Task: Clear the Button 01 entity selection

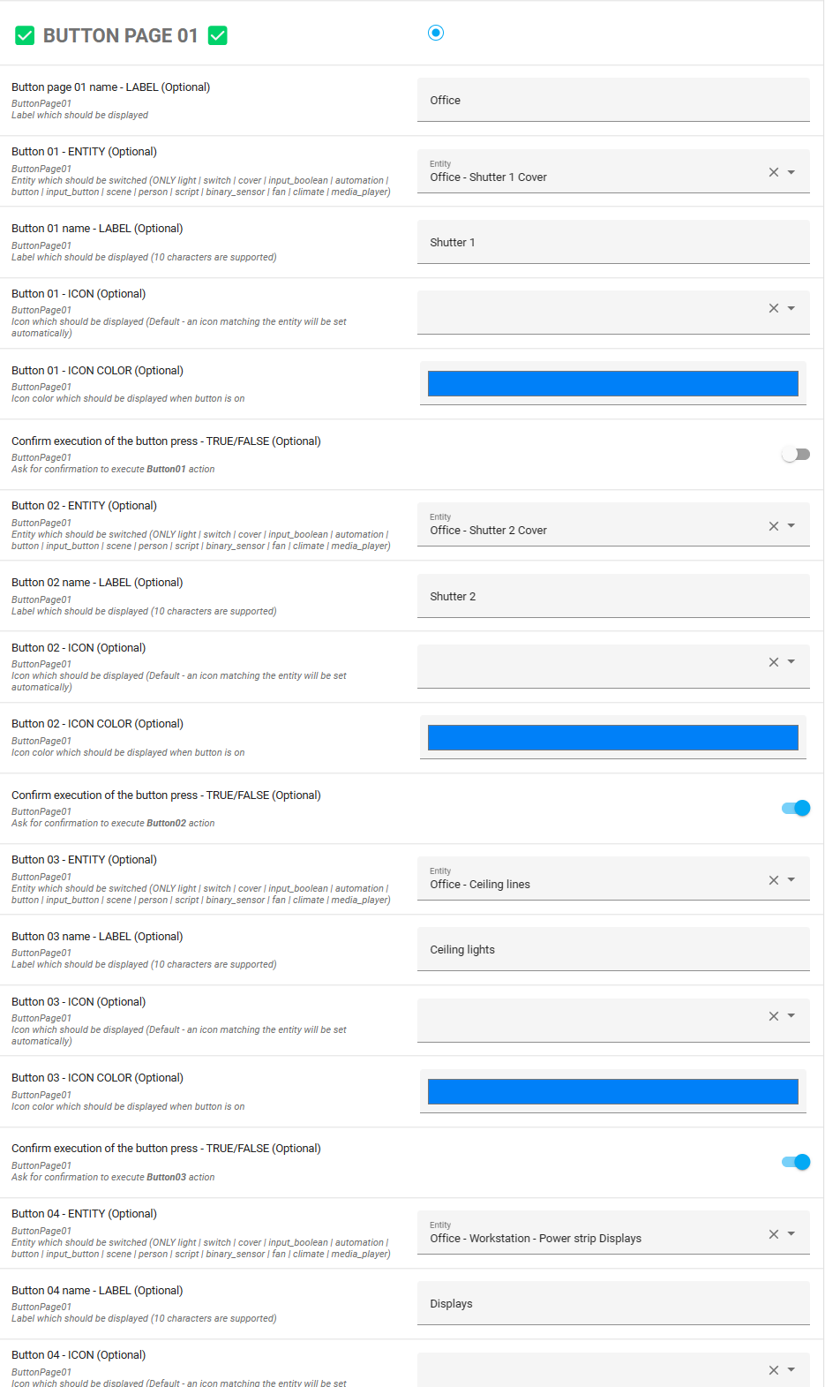Action: tap(774, 172)
